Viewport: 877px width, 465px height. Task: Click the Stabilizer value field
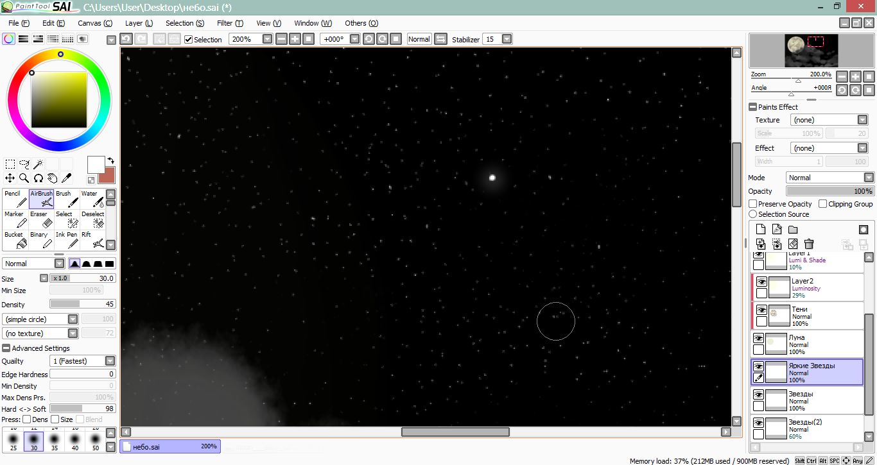(492, 39)
